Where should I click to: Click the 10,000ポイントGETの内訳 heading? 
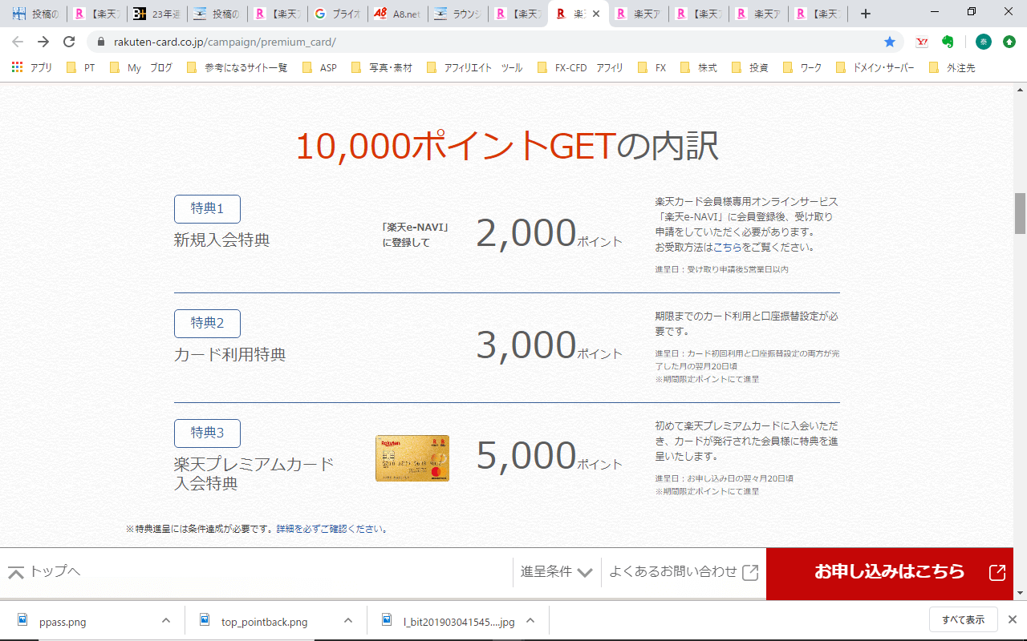[507, 147]
